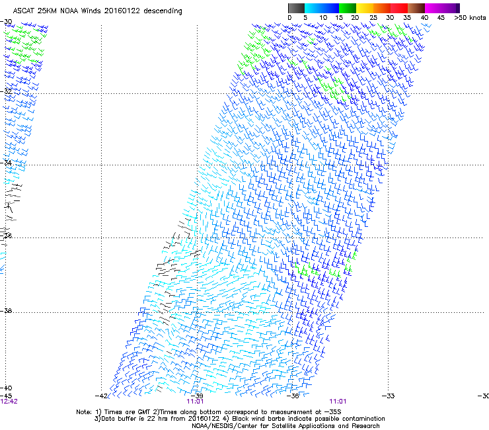Click the note 'Data buffer is 22 hrs from 20160122'

(157, 419)
